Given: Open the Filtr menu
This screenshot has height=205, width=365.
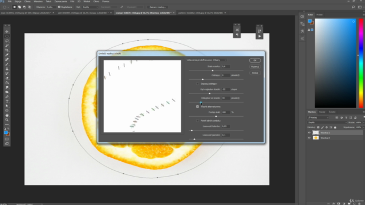Looking at the screenshot, I should (72, 1).
